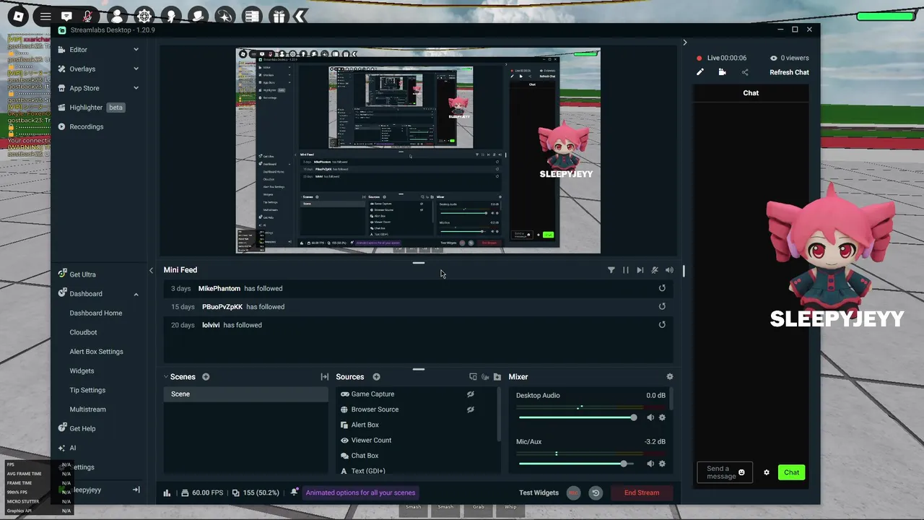Viewport: 924px width, 520px height.
Task: Toggle the REC recording button
Action: click(x=573, y=493)
